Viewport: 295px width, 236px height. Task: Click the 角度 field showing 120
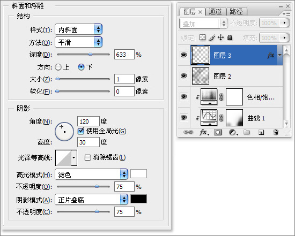88,121
